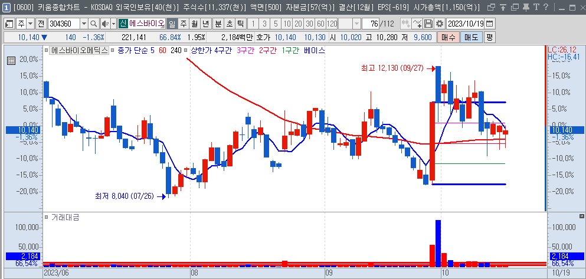Screen dimensions: 586x279
Task: Click the green 신 badge icon
Action: coord(123,24)
